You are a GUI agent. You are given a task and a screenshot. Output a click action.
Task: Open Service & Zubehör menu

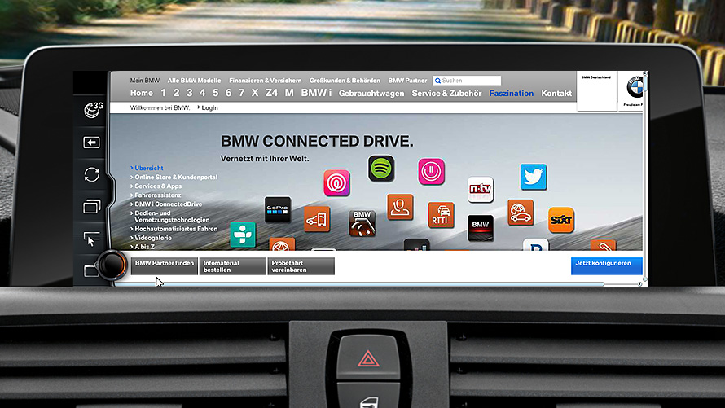pos(446,94)
